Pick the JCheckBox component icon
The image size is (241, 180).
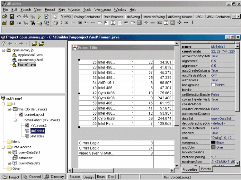86,23
